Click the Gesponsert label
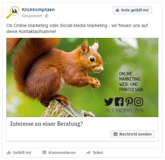165x160 pixels. click(x=32, y=16)
